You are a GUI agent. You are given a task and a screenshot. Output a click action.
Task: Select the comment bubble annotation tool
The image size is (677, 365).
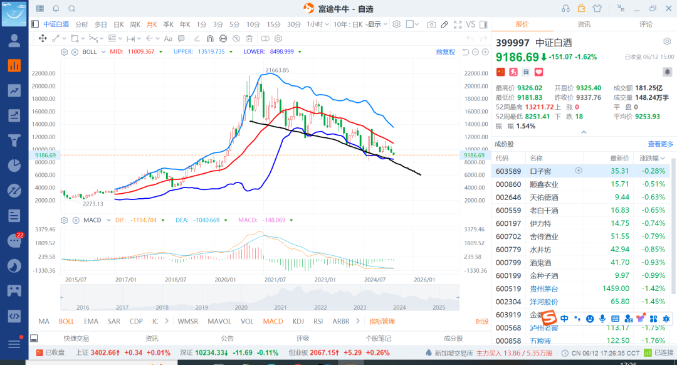coord(181,38)
